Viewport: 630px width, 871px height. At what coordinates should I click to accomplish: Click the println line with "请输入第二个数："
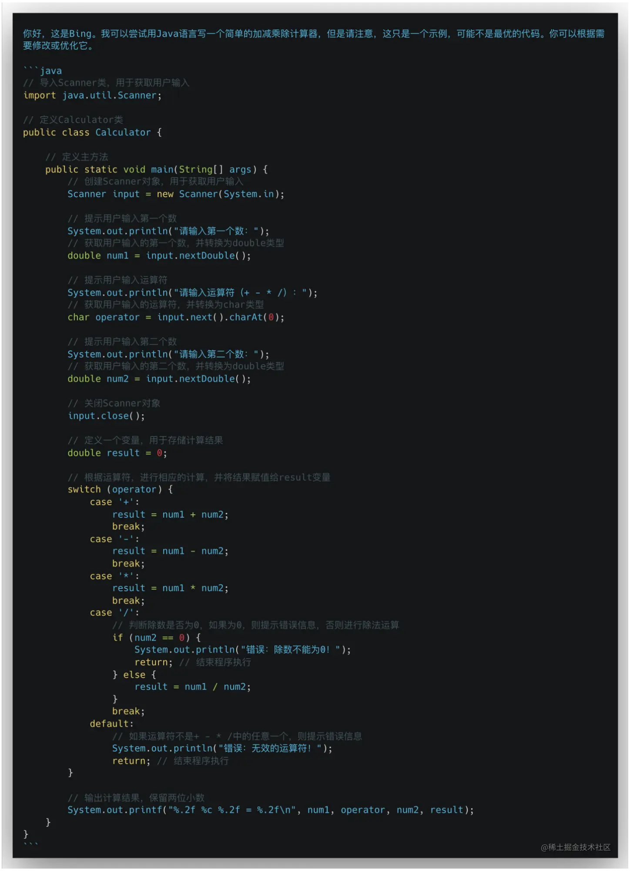168,354
